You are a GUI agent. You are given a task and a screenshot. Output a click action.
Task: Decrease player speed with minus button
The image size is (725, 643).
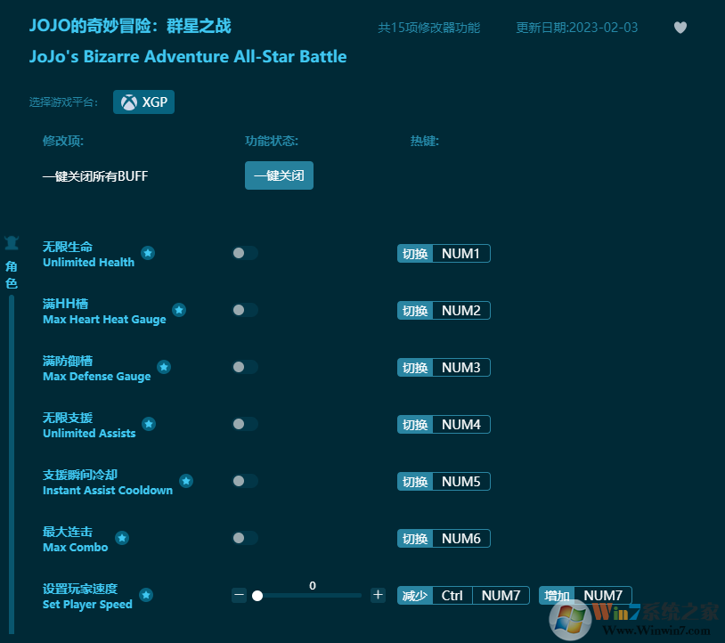pos(239,595)
